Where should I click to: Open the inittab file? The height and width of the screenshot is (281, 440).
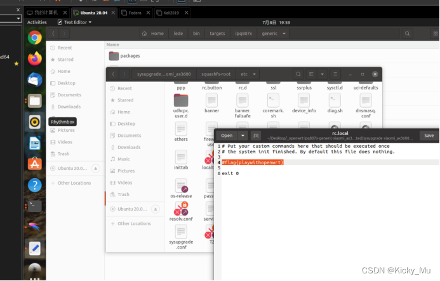pyautogui.click(x=181, y=160)
